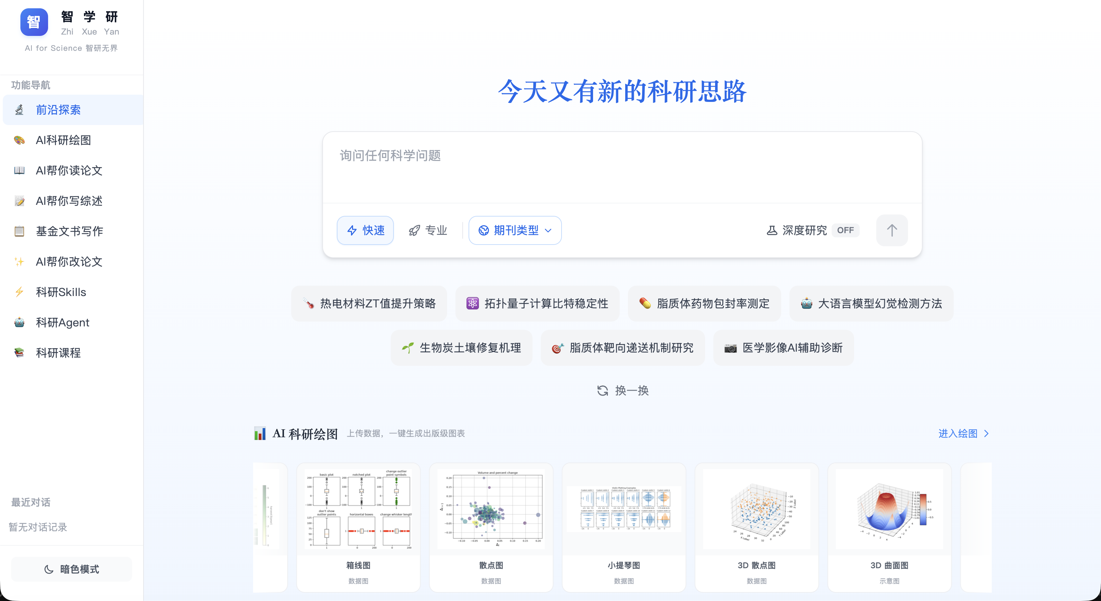1101x601 pixels.
Task: Click the memo icon beside AI帮你写综述
Action: point(19,201)
